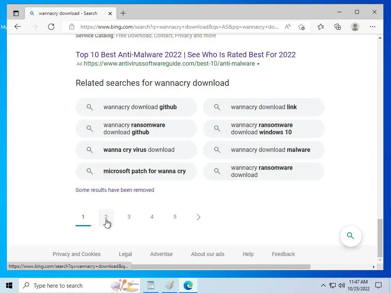Open the taskbar clock and date
This screenshot has width=391, height=293.
point(358,285)
